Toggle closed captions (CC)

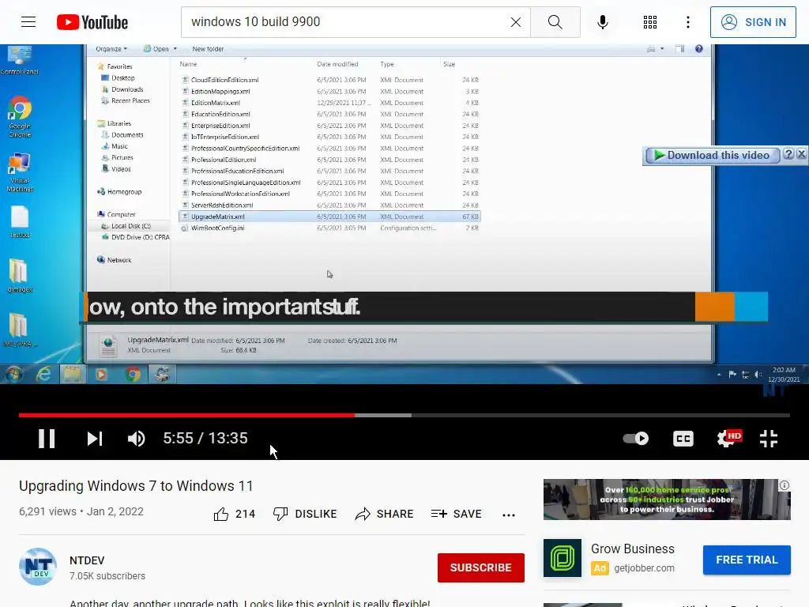[683, 439]
